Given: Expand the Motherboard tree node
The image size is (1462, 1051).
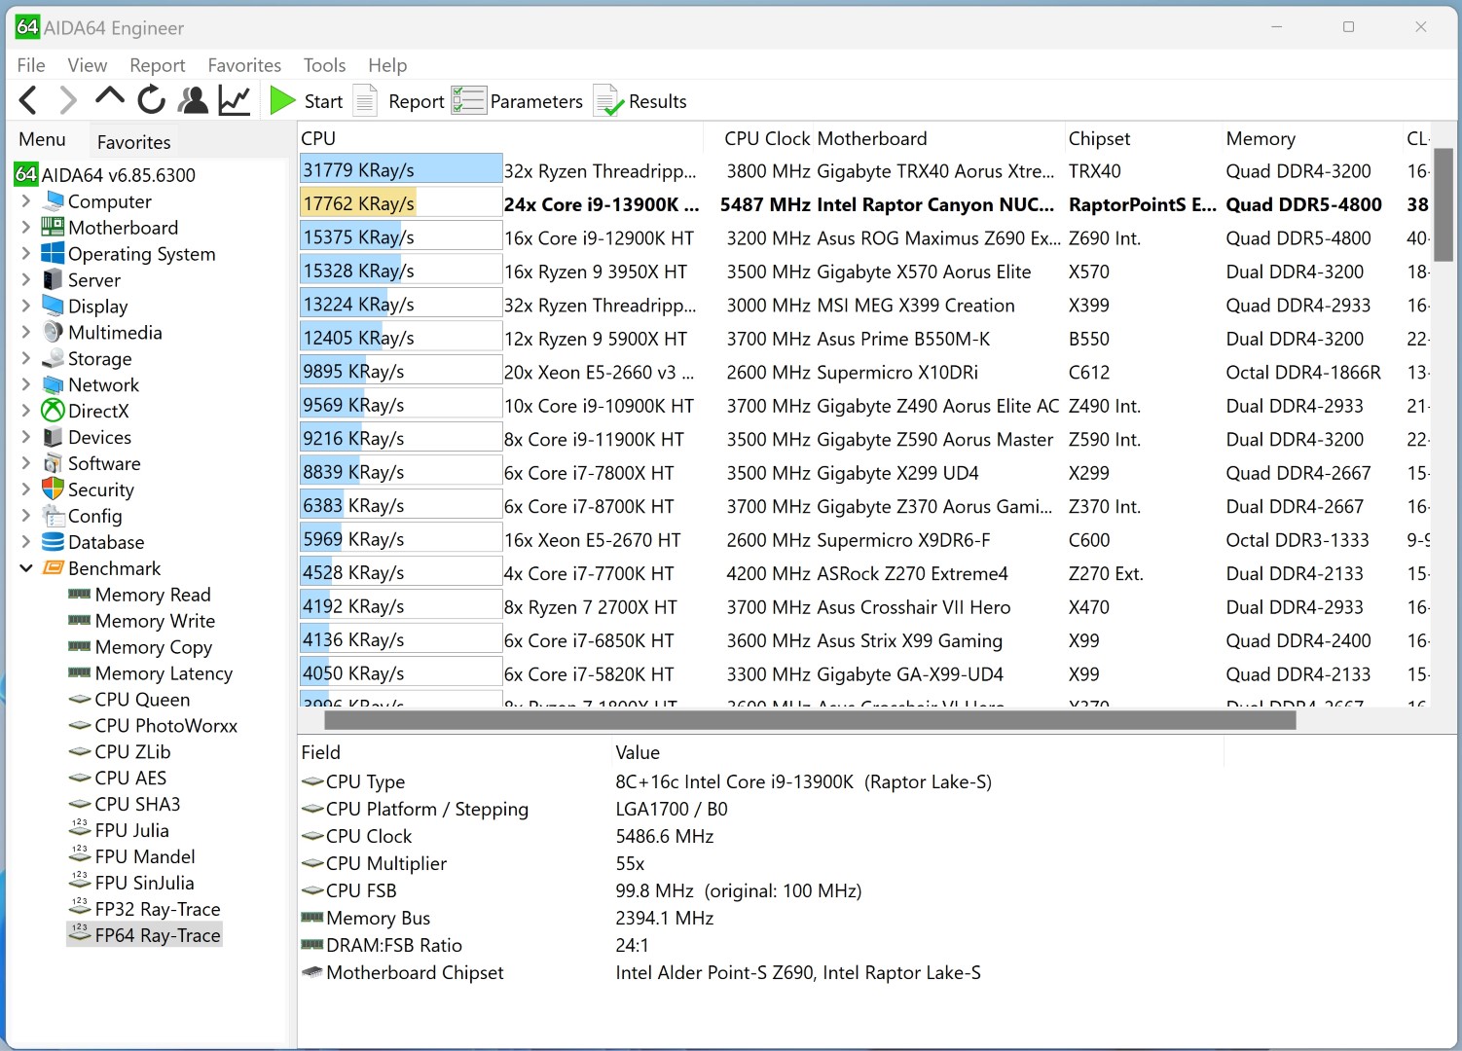Looking at the screenshot, I should tap(26, 228).
